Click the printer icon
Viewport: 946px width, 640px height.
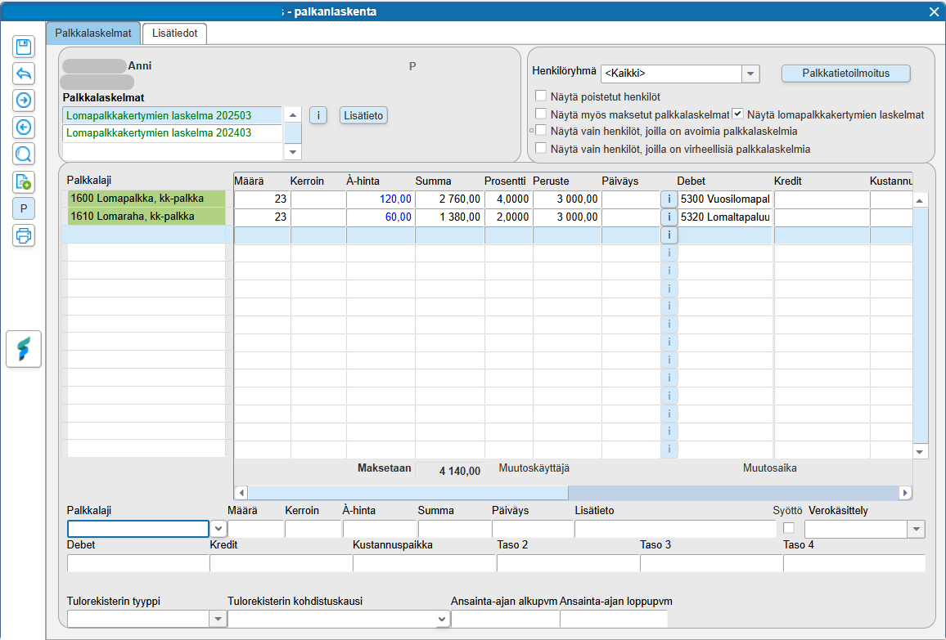pos(24,235)
